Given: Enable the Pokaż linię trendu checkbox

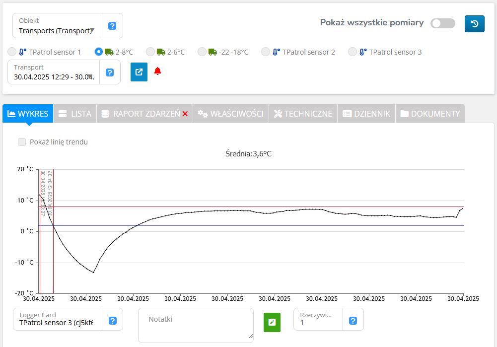Looking at the screenshot, I should [22, 142].
